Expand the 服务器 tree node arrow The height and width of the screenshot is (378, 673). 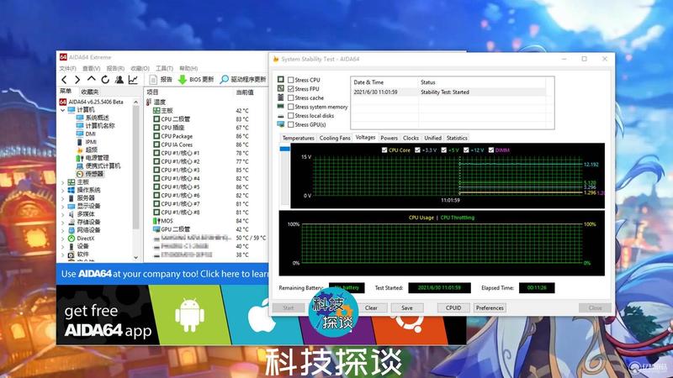coord(63,198)
